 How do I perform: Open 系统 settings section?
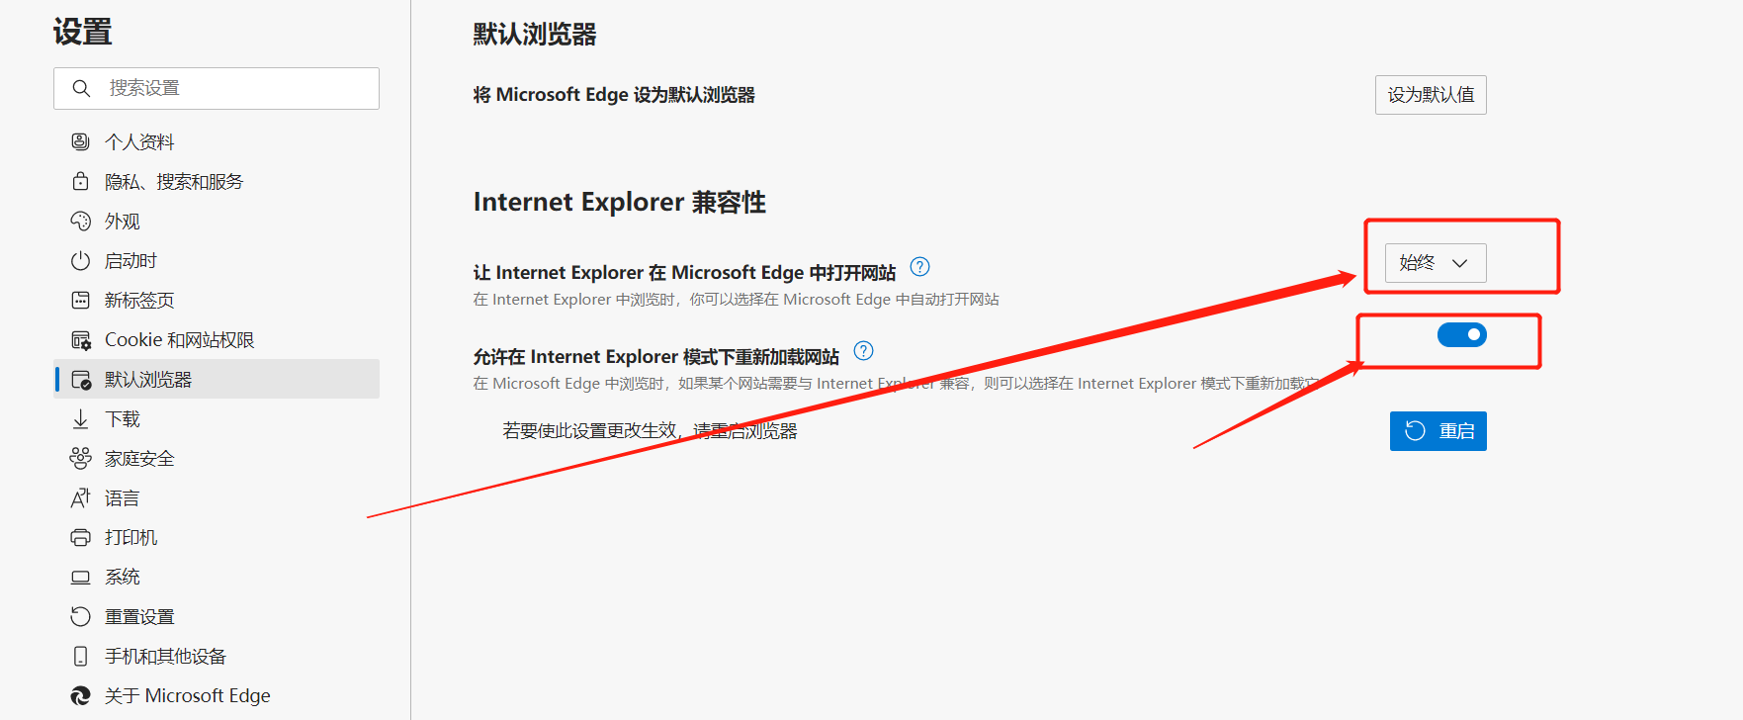pos(217,577)
